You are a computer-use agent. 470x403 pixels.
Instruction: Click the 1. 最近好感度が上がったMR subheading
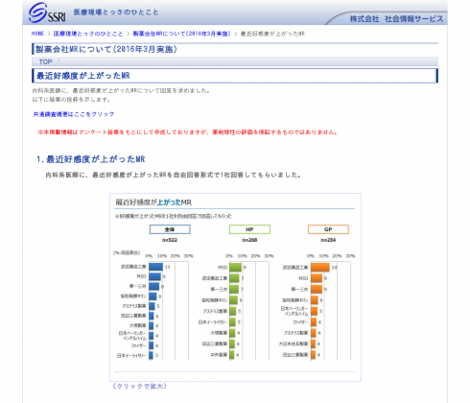click(91, 159)
